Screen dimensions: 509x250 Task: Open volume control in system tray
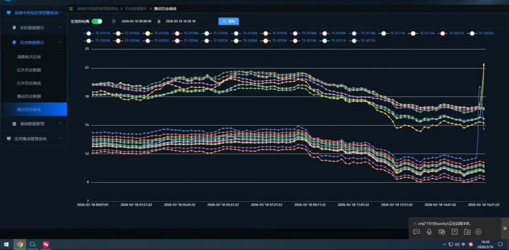[457, 244]
